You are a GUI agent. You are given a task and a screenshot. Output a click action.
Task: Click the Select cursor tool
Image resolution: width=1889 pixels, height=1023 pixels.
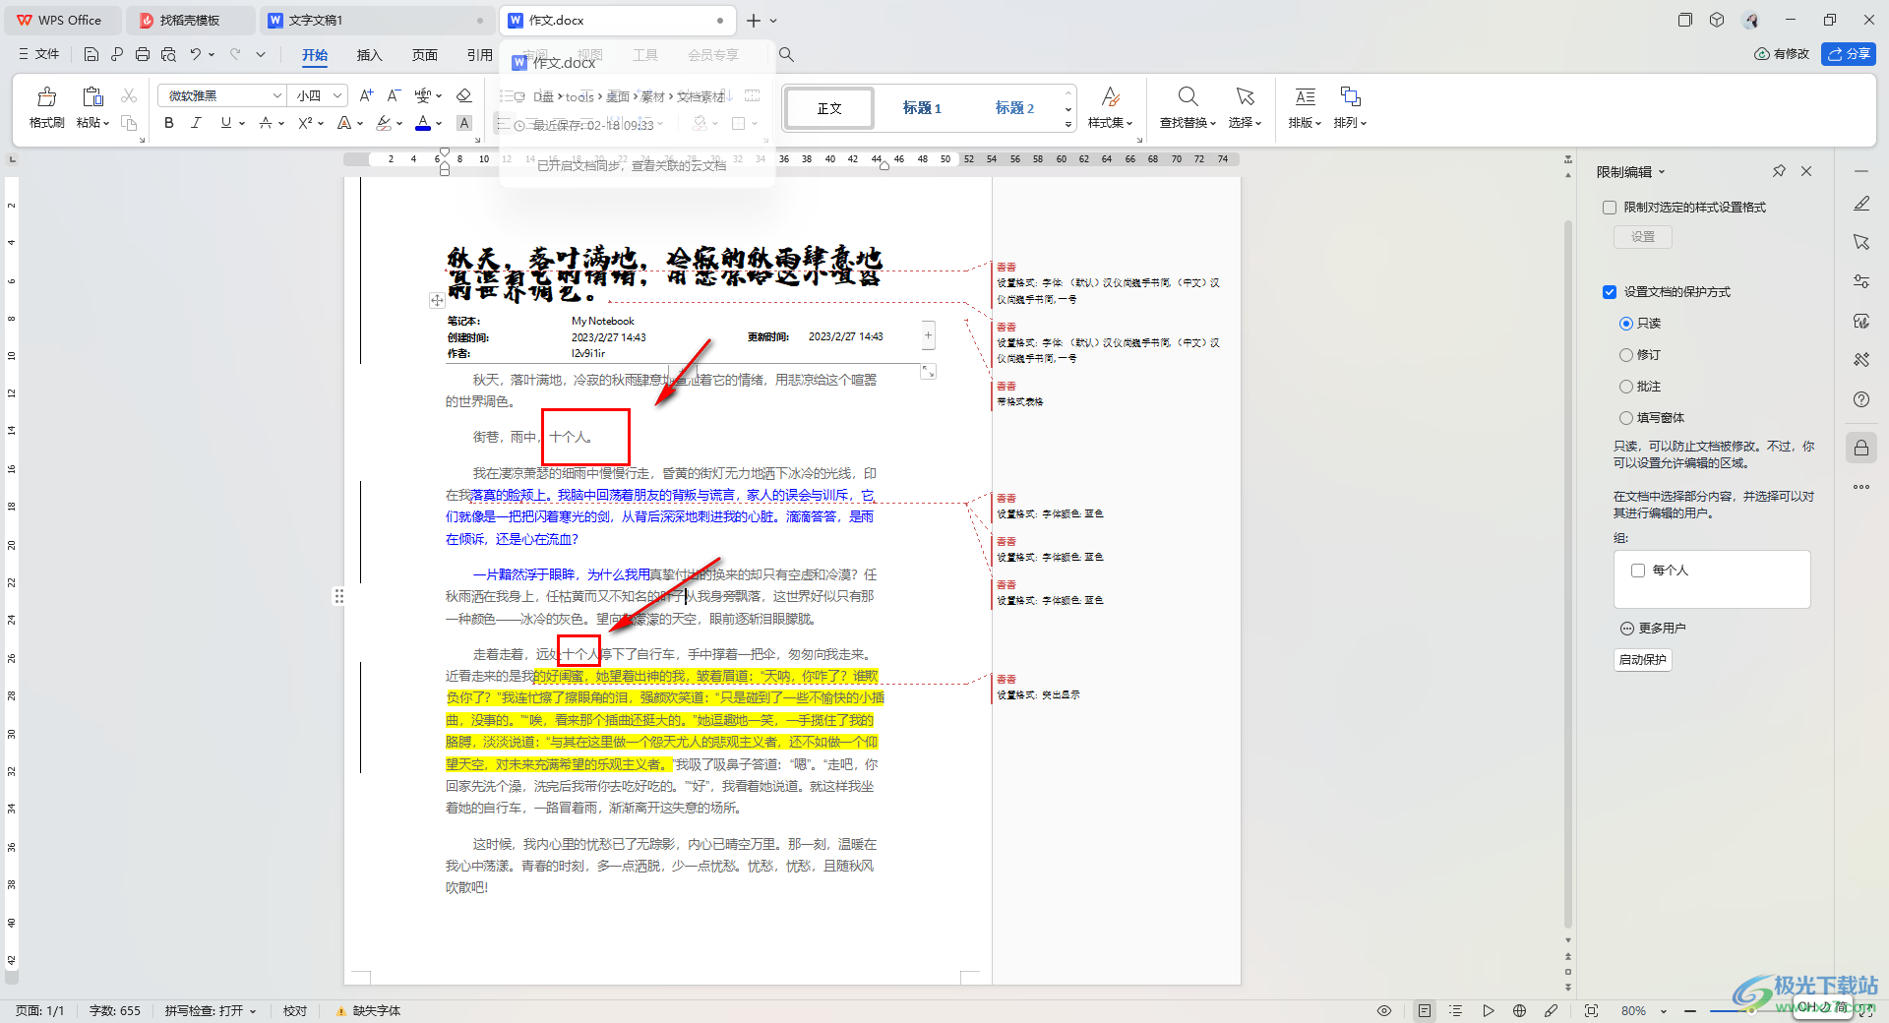click(1245, 106)
